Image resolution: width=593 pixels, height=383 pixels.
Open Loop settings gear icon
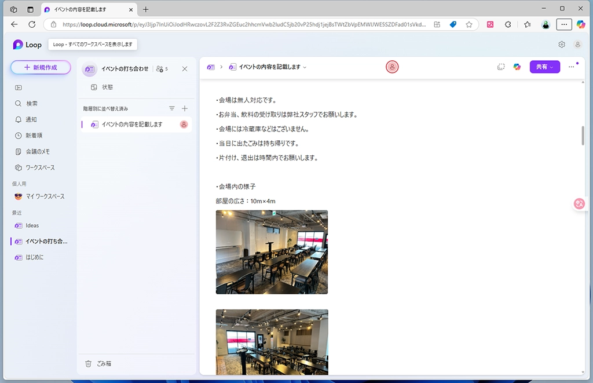(562, 45)
